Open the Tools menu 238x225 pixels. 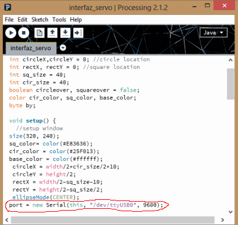tap(59, 20)
